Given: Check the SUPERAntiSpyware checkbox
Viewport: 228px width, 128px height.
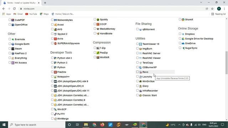Looking at the screenshot, I should 52,43.
